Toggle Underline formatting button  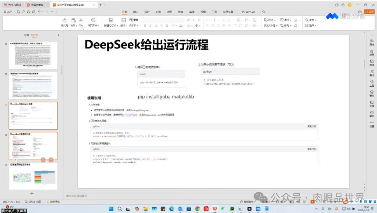coord(156,25)
